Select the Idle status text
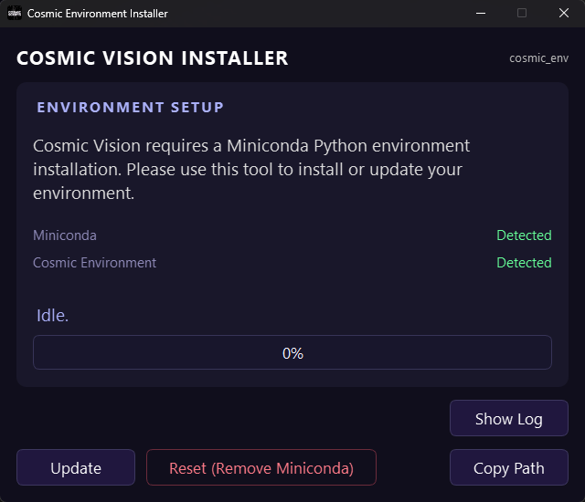The height and width of the screenshot is (502, 585). 52,316
